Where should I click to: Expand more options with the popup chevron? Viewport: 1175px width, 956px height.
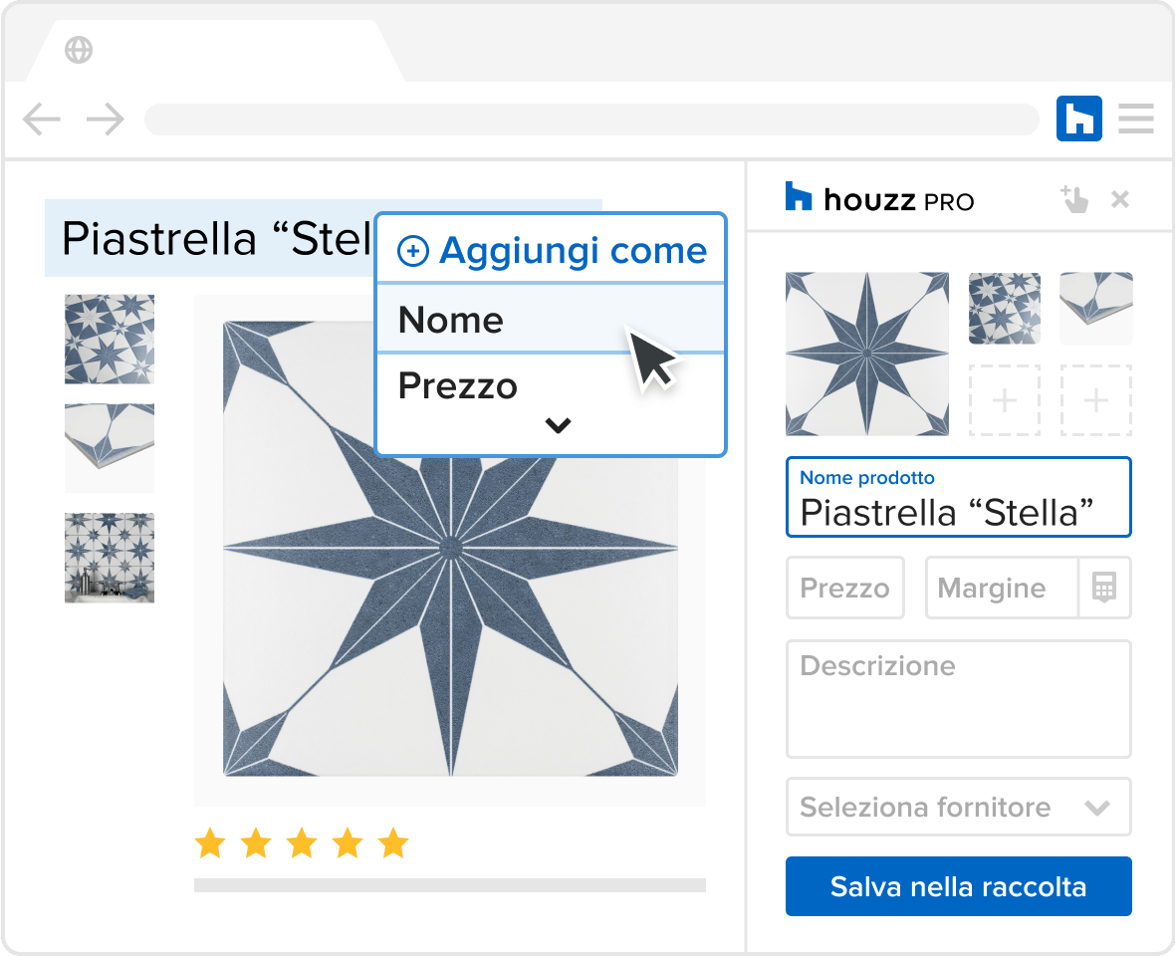[x=559, y=425]
